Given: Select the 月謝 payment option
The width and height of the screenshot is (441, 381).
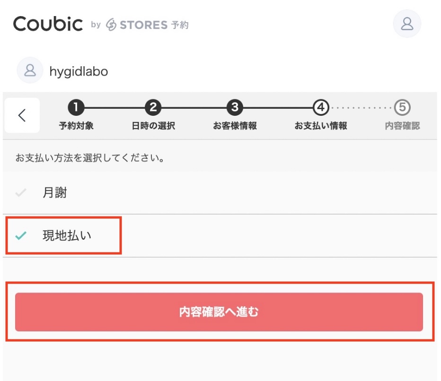Looking at the screenshot, I should pos(54,193).
